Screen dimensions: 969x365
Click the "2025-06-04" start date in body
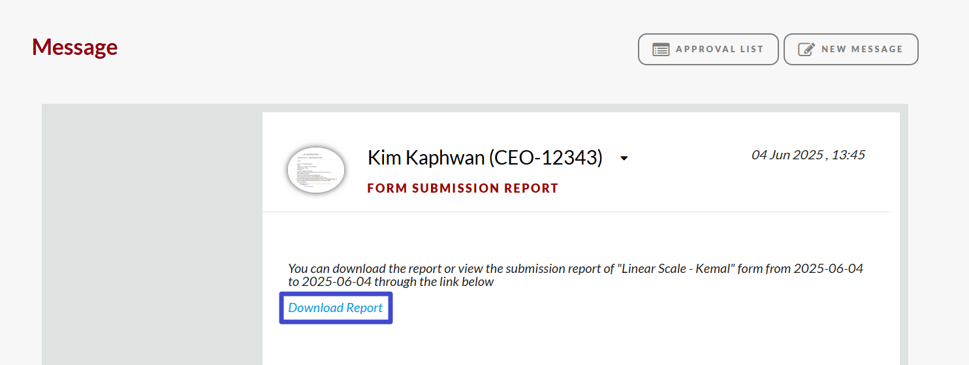point(829,268)
